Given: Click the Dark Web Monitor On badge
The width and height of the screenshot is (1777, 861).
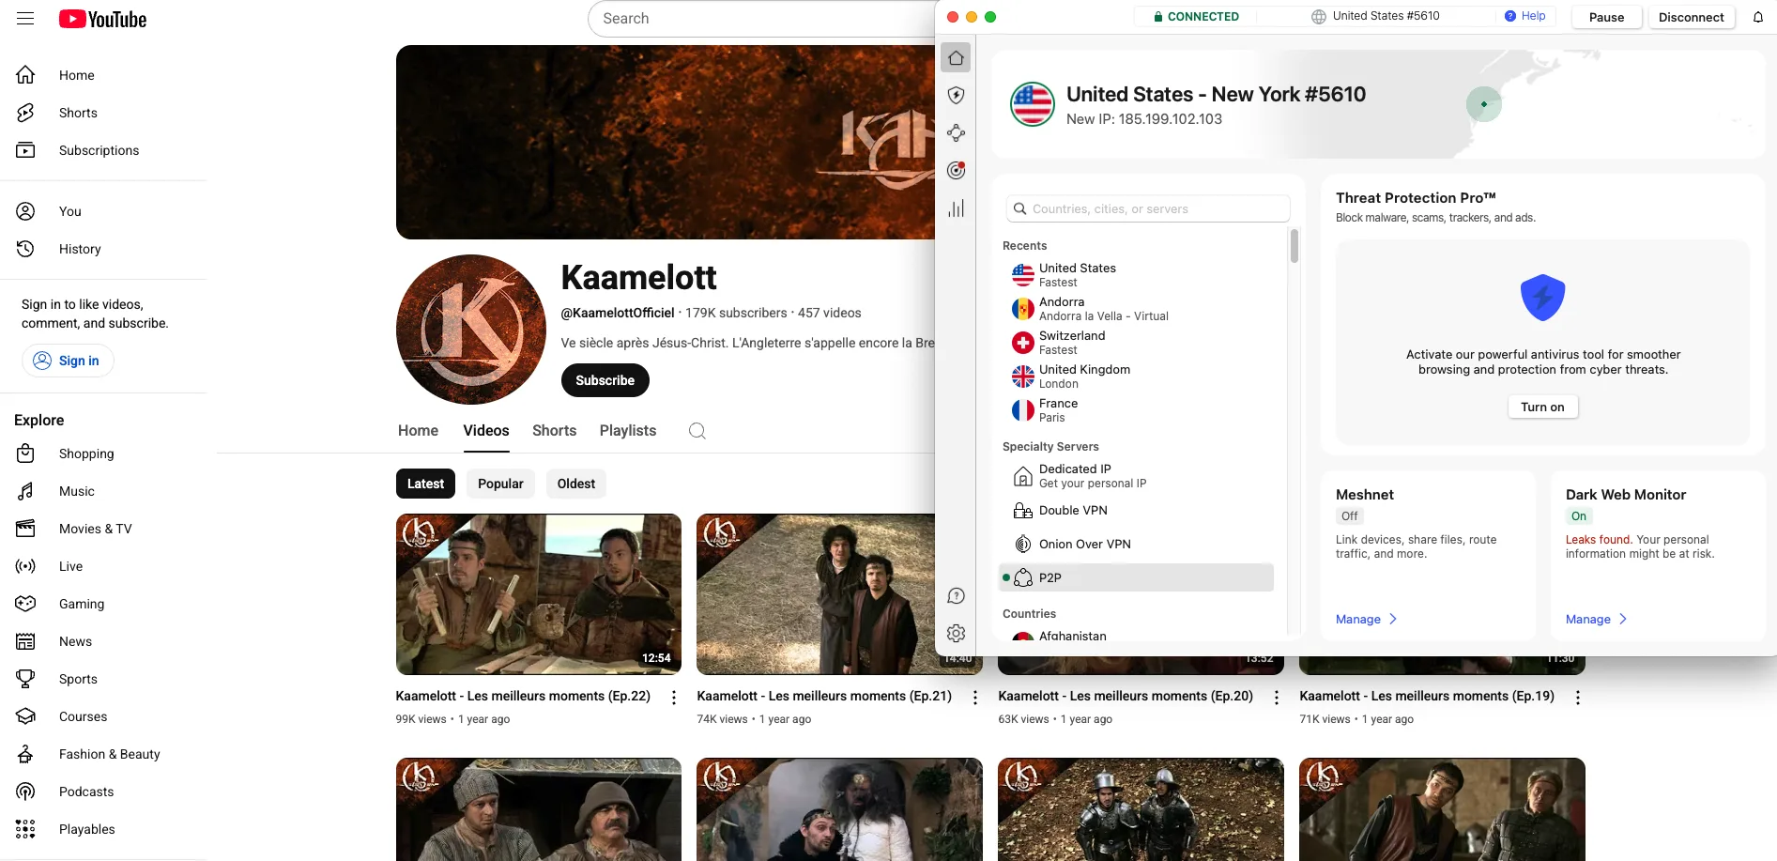Looking at the screenshot, I should point(1578,516).
